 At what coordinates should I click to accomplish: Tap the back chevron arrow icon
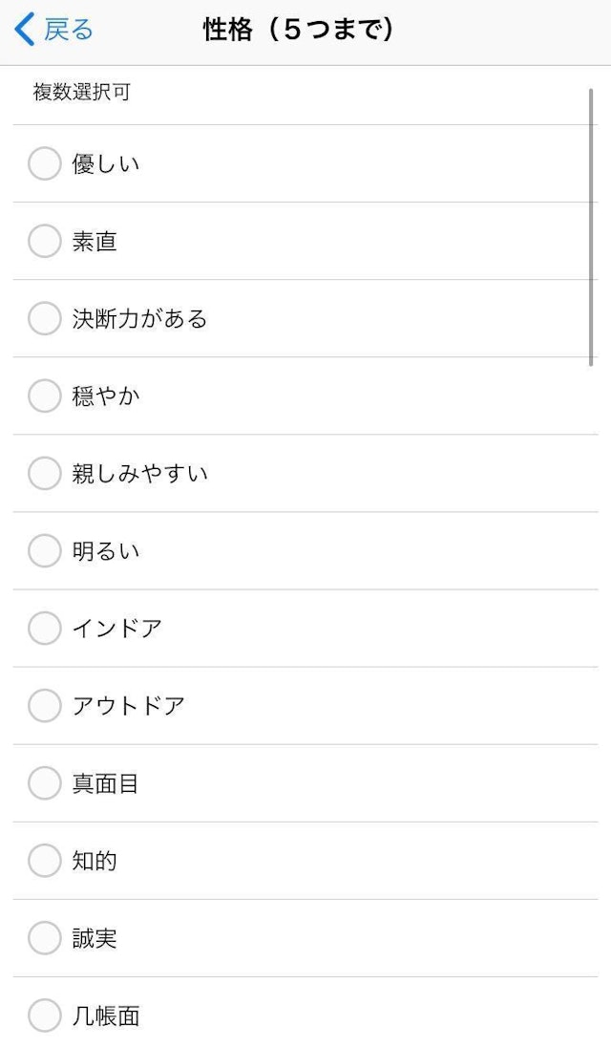25,30
